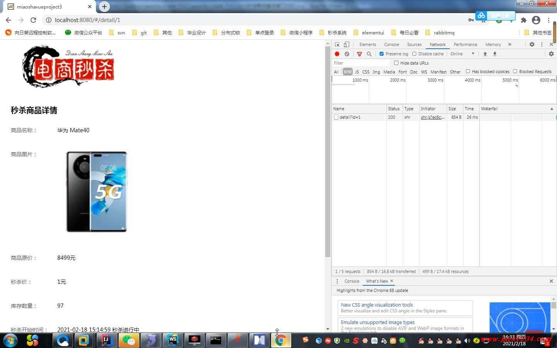Open 毕业设计 bookmark folder

pyautogui.click(x=192, y=32)
